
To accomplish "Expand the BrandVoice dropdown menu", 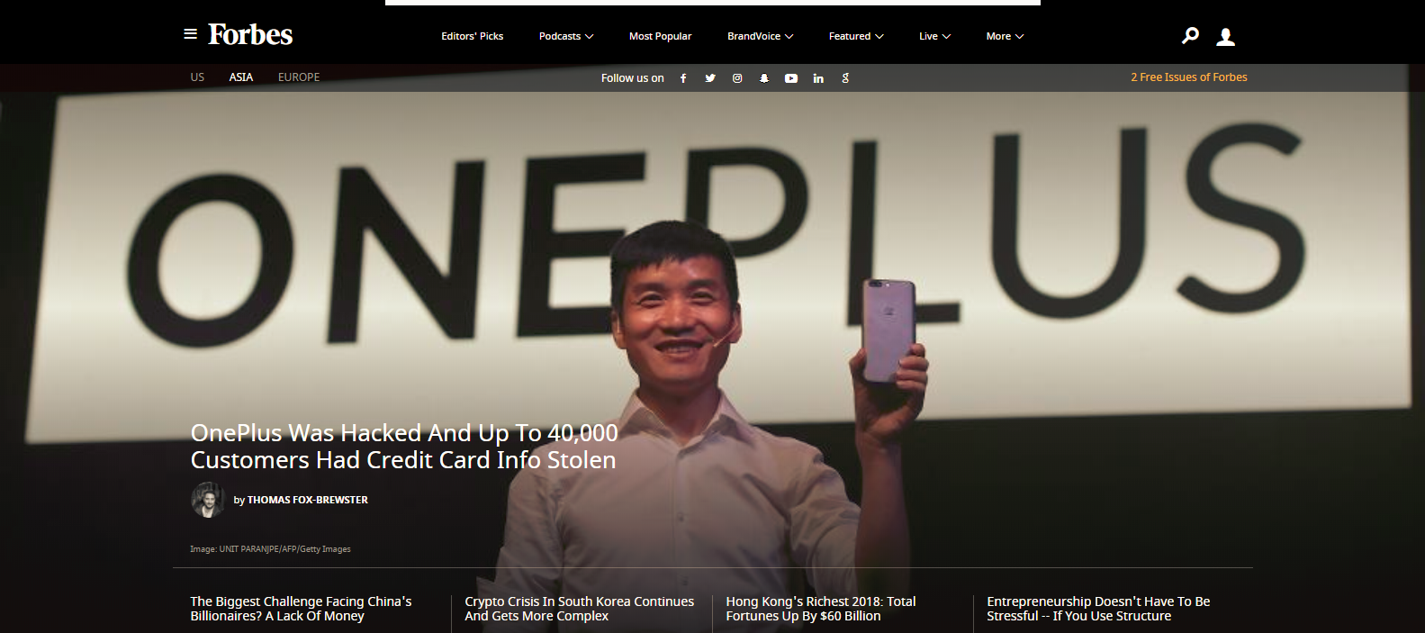I will coord(761,36).
